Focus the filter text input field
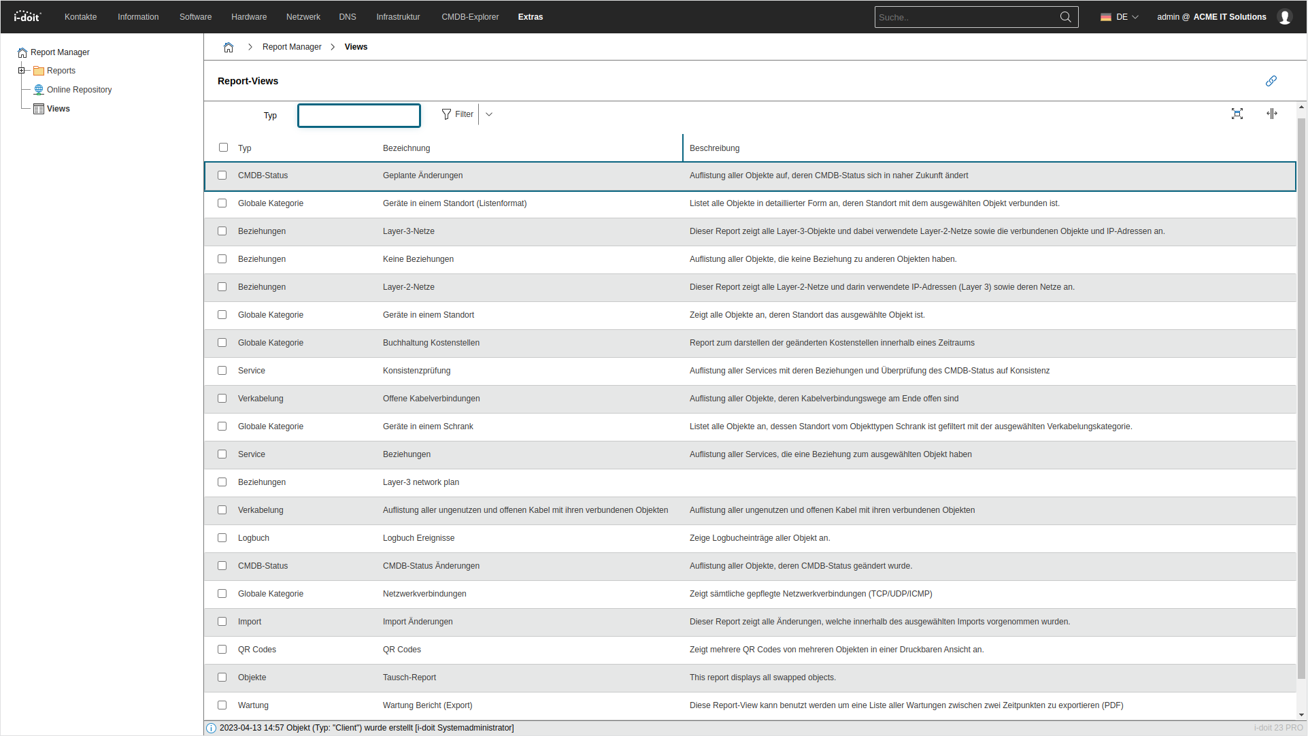1308x736 pixels. tap(359, 116)
